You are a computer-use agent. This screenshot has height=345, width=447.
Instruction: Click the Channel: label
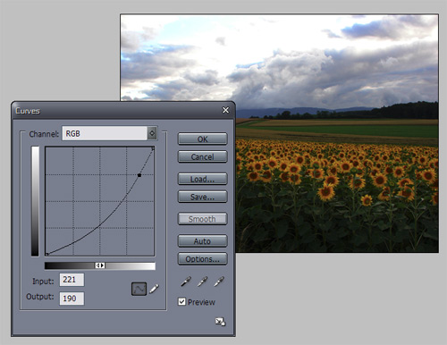[x=44, y=134]
